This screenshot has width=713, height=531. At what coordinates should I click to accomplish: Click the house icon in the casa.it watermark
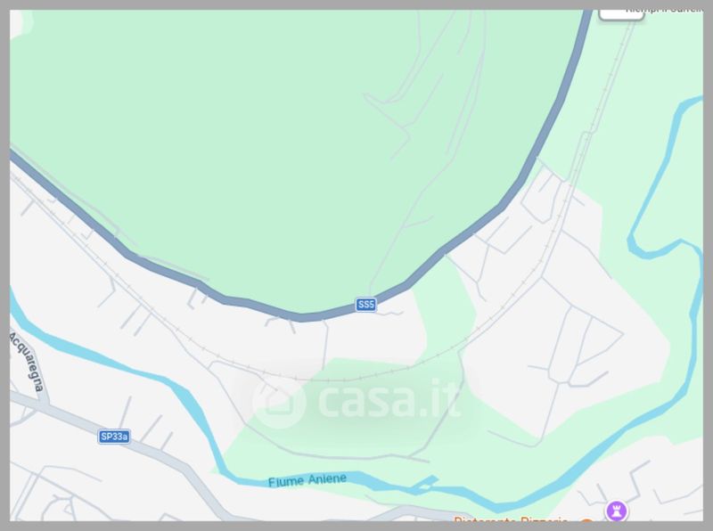[x=279, y=403]
